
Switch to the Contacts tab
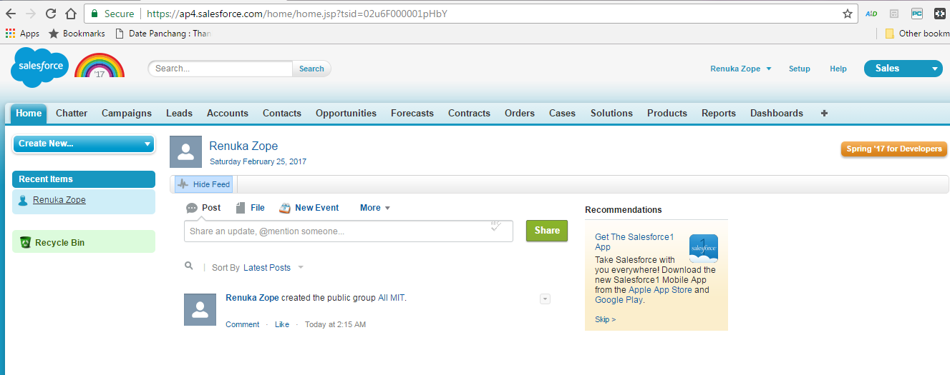[x=282, y=113]
